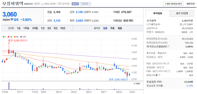Click the 최고 4,230 (07/11) peak marker
Image resolution: width=197 pixels, height=94 pixels.
click(x=18, y=41)
